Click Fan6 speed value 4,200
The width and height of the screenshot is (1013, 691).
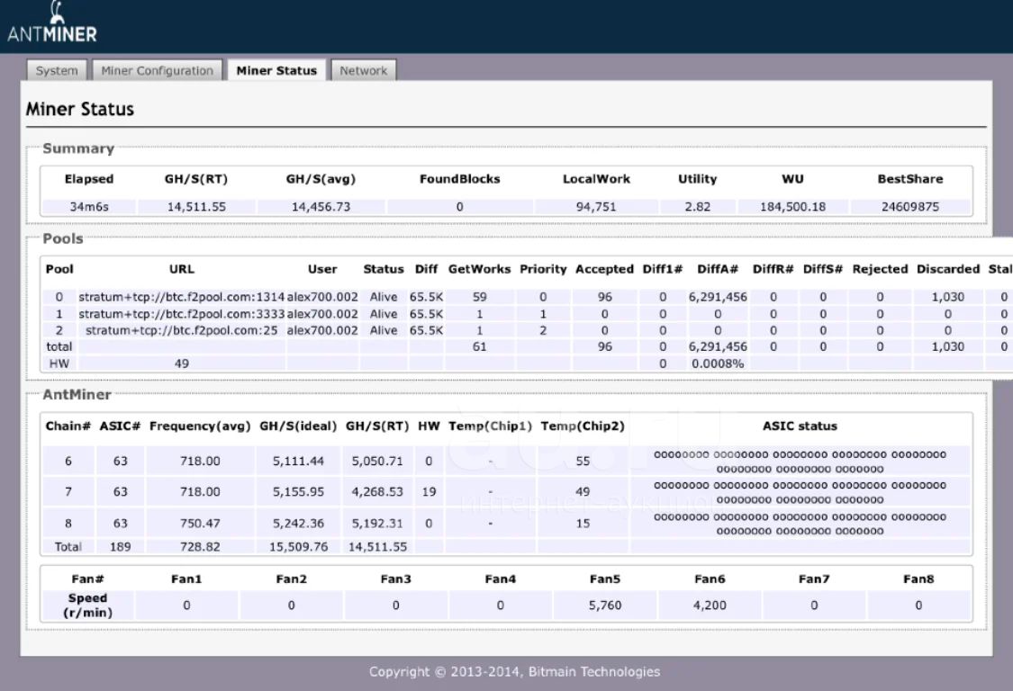(710, 606)
